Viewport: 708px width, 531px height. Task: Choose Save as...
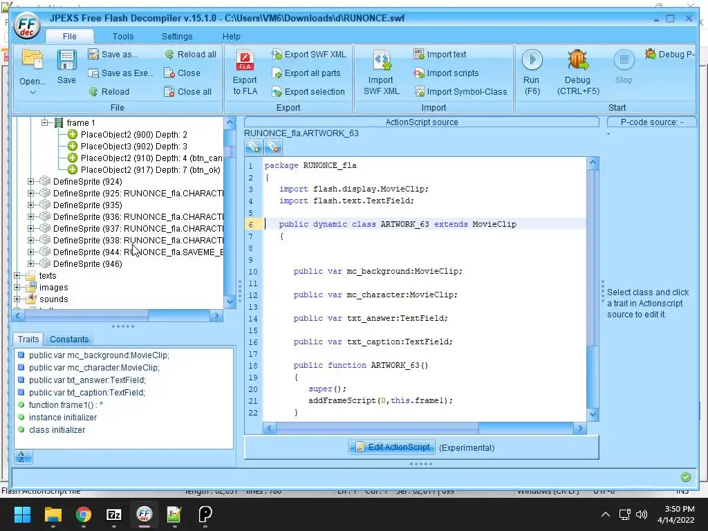113,55
